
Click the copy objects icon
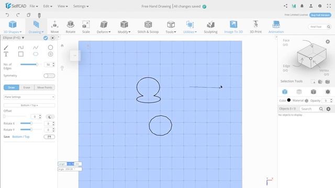tap(28, 15)
